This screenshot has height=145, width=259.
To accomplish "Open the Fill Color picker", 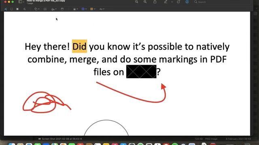I will pyautogui.click(x=93, y=9).
